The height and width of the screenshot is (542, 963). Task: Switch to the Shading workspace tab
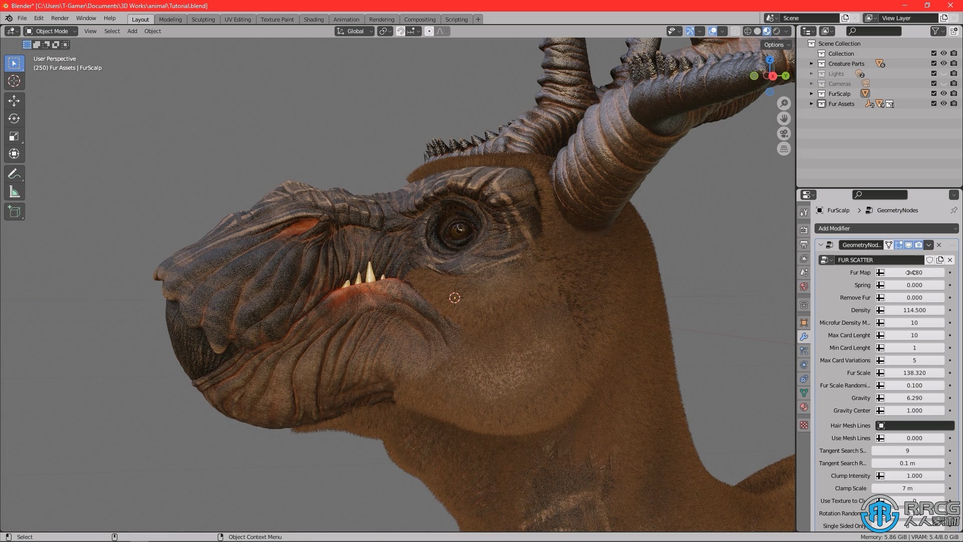(x=313, y=20)
